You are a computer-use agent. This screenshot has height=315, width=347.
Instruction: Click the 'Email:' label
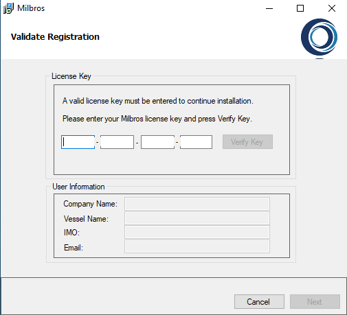[74, 248]
